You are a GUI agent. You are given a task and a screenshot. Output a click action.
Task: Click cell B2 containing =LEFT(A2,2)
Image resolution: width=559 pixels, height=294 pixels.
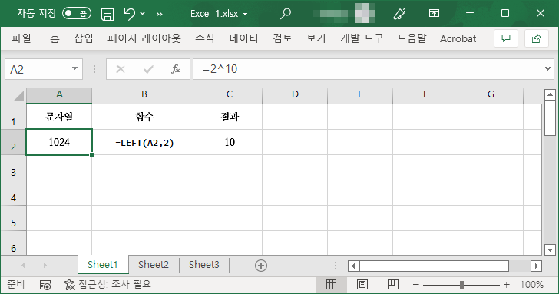point(144,142)
